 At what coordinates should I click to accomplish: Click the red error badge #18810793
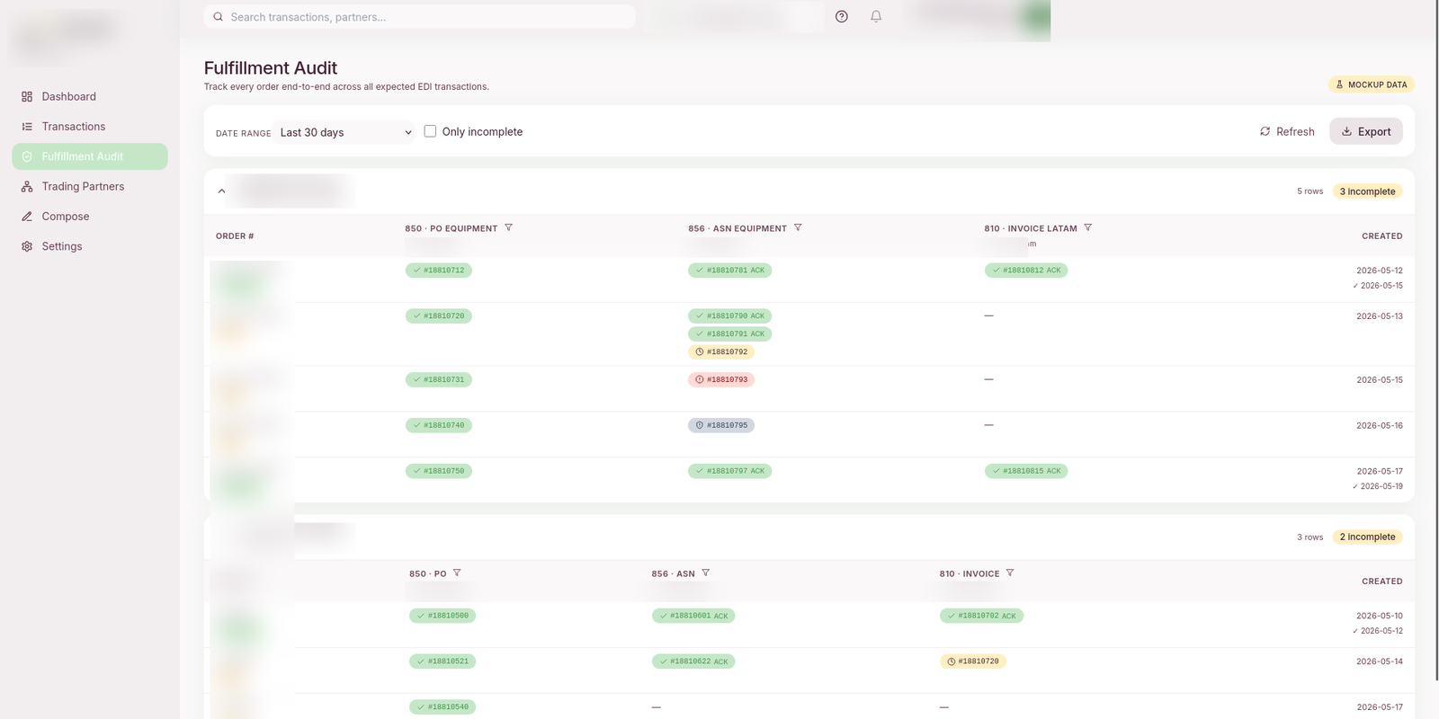[721, 379]
